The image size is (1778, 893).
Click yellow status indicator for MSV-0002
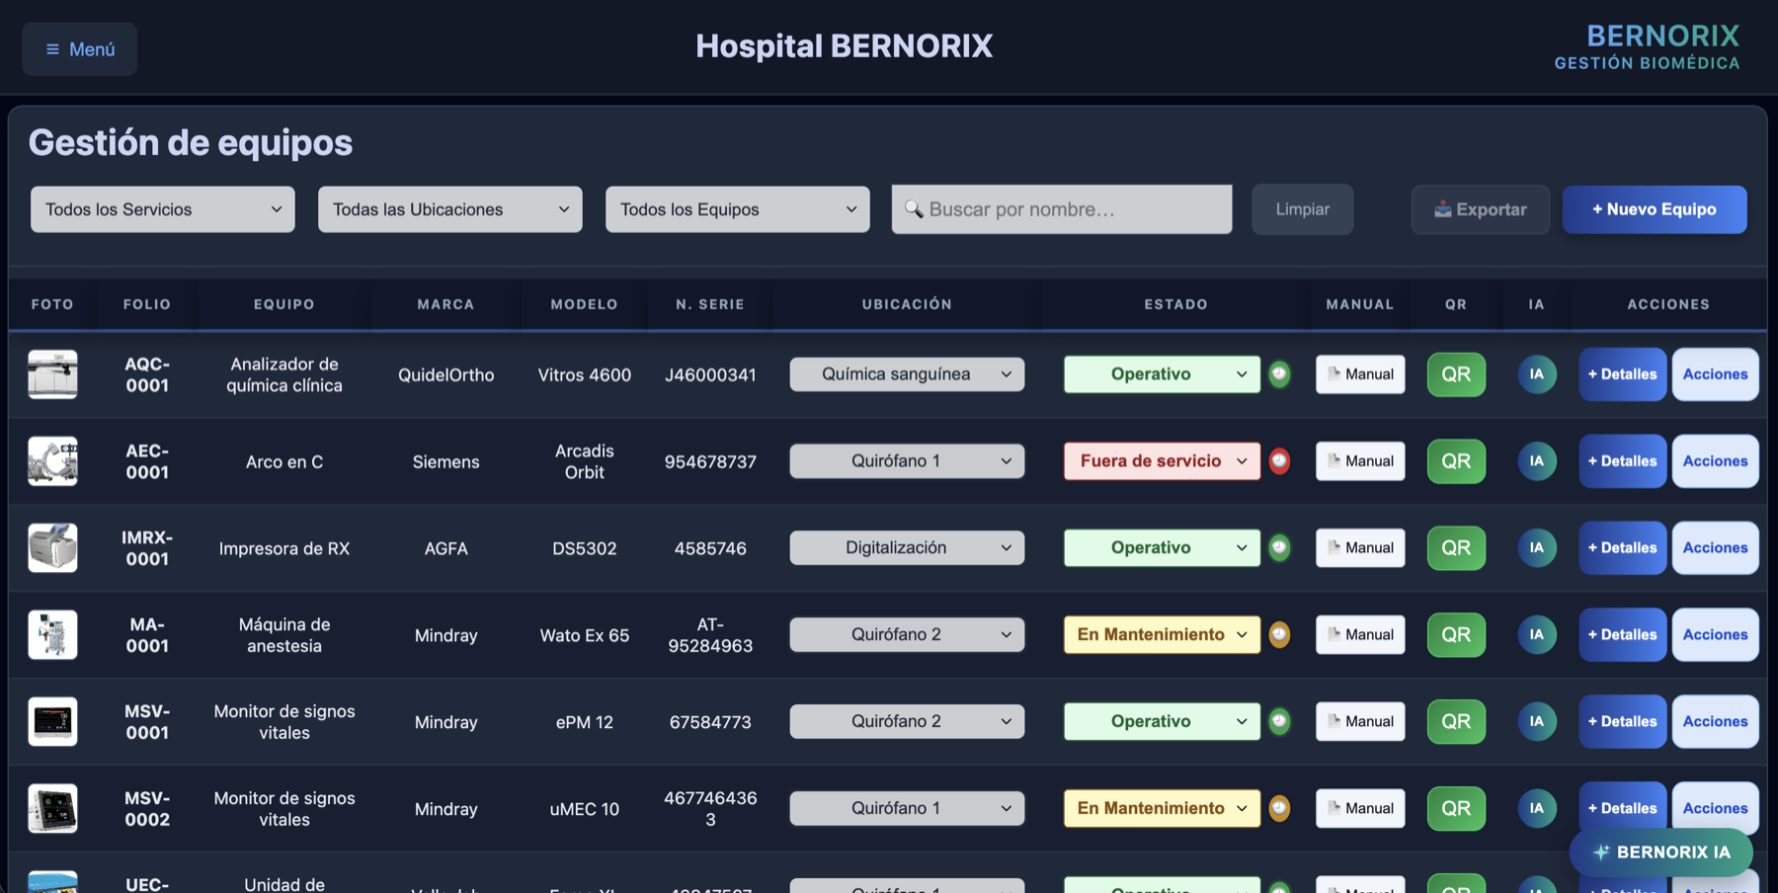point(1279,809)
